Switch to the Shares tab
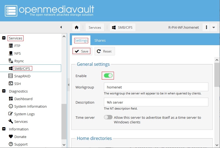220x148 pixels. (x=100, y=40)
